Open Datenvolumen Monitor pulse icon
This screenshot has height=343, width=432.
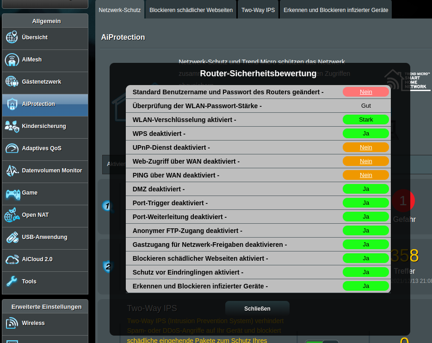pos(12,171)
